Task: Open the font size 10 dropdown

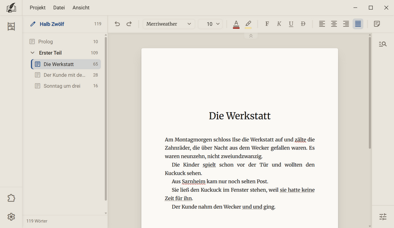Action: tap(211, 24)
